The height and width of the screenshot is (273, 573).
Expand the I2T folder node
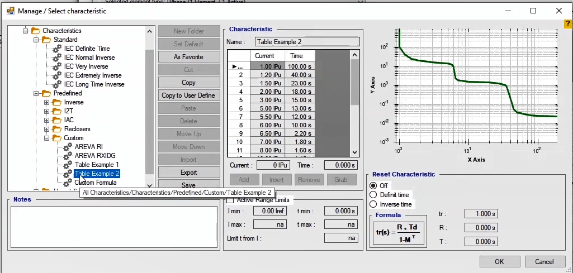47,111
